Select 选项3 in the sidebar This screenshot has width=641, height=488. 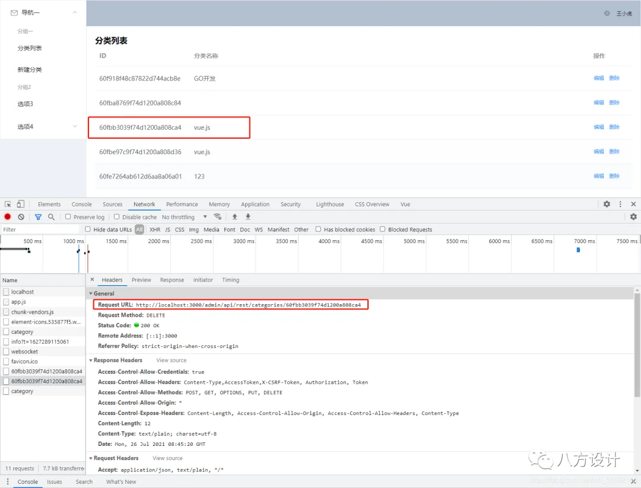point(26,104)
